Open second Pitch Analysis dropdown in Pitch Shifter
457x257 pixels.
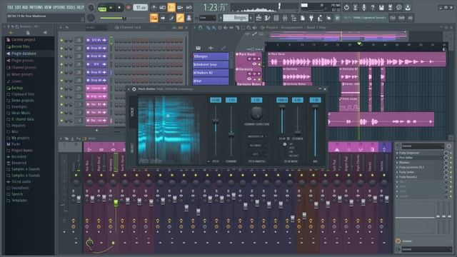[x=256, y=146]
